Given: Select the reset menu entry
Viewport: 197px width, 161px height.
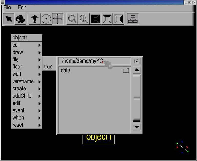Looking at the screenshot, I should click(x=26, y=125).
